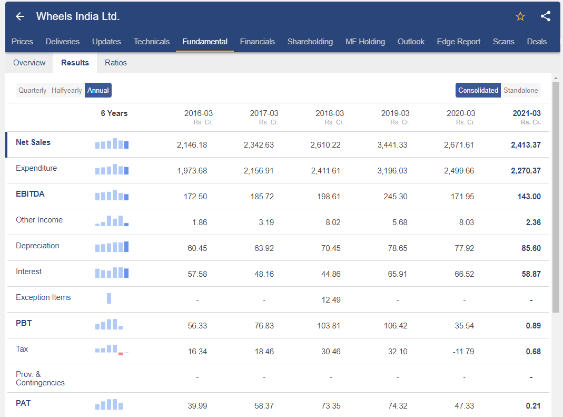The image size is (563, 417).
Task: Open the Scans tab
Action: (x=503, y=42)
